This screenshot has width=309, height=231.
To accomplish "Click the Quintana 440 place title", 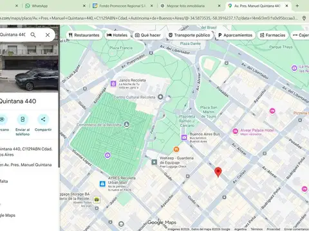I will [x=18, y=101].
